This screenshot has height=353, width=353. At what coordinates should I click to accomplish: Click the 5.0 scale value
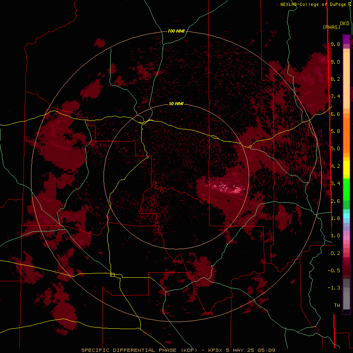(335, 149)
